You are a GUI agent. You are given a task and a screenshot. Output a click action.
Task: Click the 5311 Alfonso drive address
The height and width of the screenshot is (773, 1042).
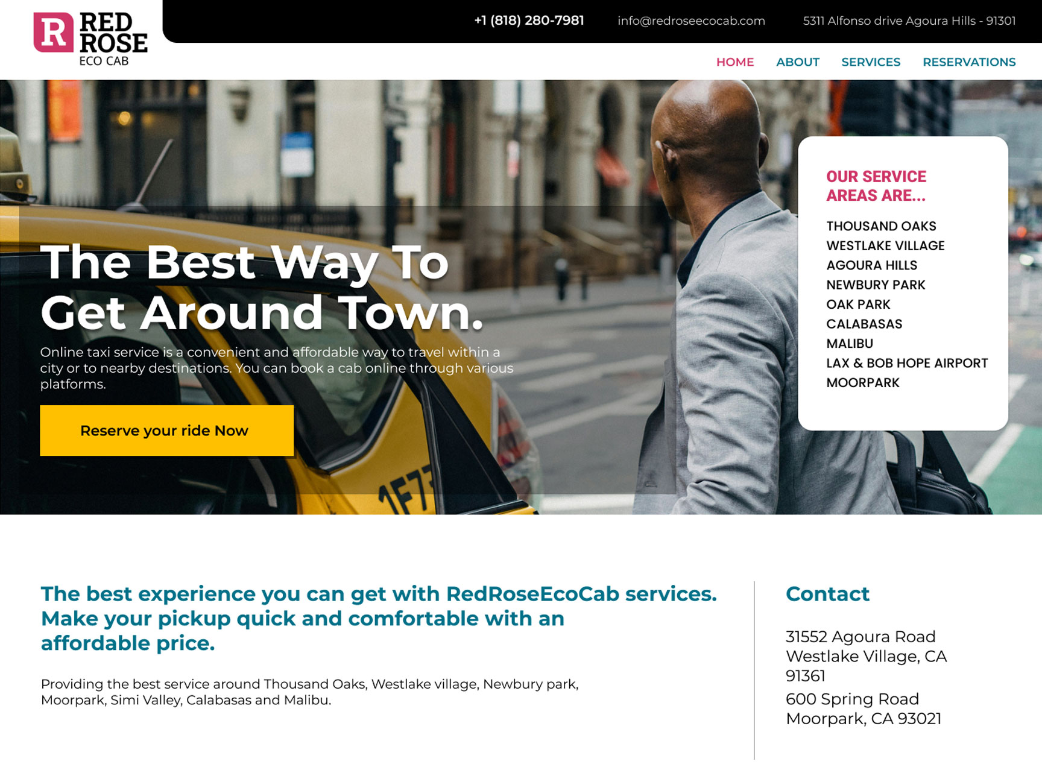(x=909, y=21)
